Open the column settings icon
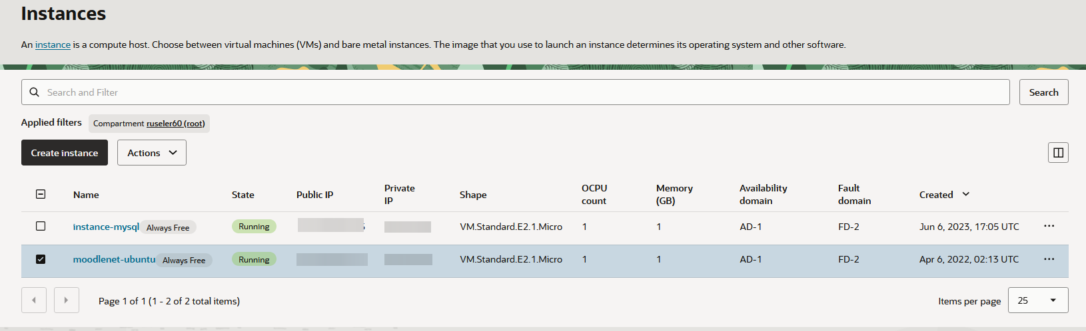1086x331 pixels. click(x=1057, y=153)
